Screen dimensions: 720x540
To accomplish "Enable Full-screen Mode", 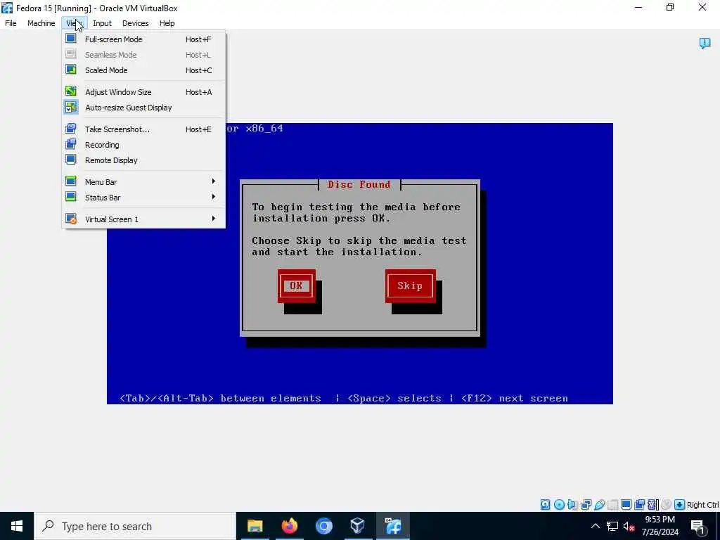I will 143,39.
